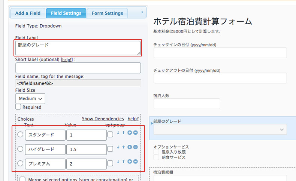Click the 宿泊人数 input field
Image resolution: width=296 pixels, height=181 pixels.
(x=187, y=104)
